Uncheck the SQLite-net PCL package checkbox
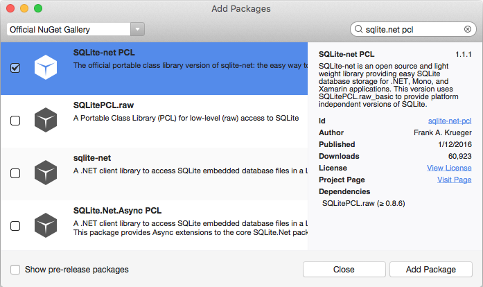 [15, 67]
